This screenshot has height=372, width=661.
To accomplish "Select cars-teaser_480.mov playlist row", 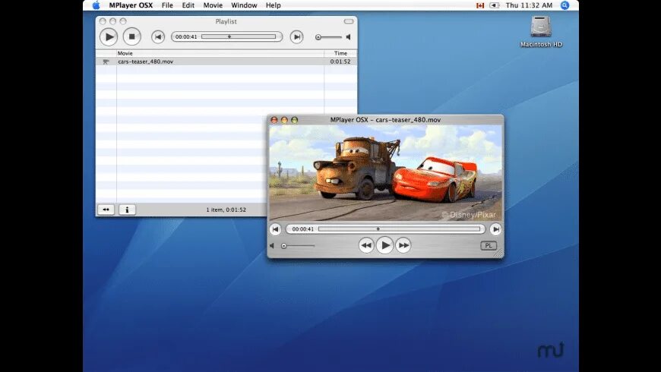I will [x=226, y=61].
